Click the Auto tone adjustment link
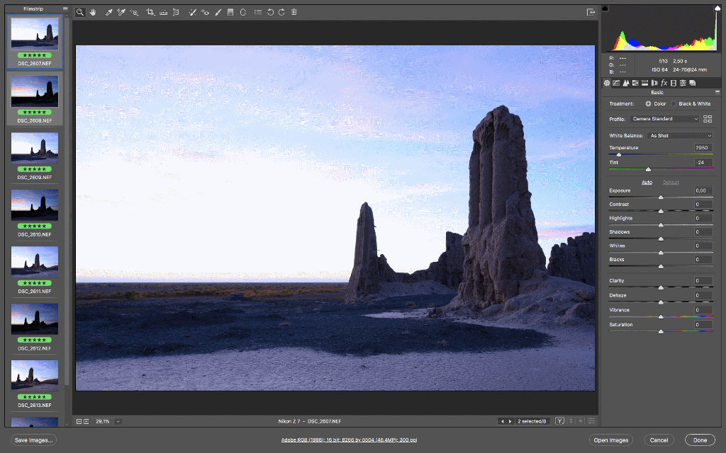The width and height of the screenshot is (726, 453). 647,182
